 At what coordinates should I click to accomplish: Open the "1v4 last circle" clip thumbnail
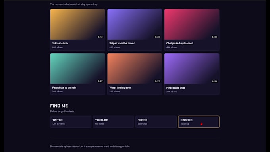tap(77, 24)
